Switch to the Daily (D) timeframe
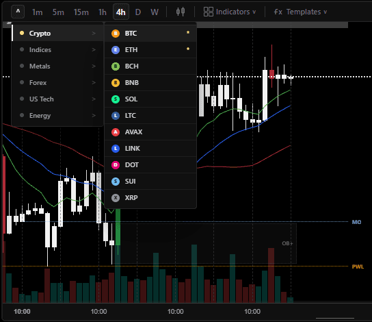The image size is (372, 322). (138, 12)
